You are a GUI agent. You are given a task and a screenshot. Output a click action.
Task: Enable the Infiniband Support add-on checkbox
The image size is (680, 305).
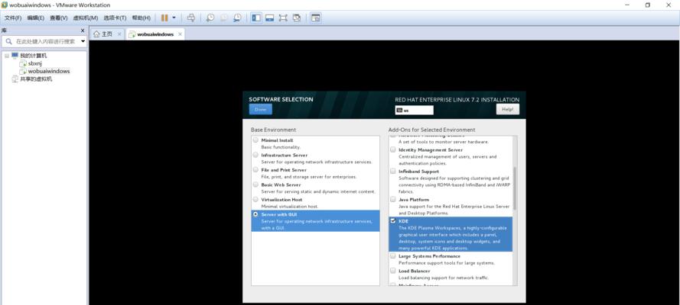393,171
